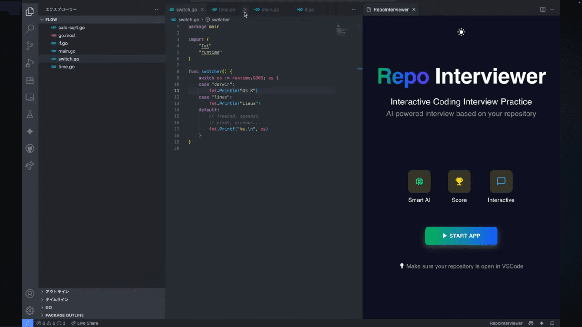The width and height of the screenshot is (582, 327).
Task: Expand the アウトライン section
Action: [x=57, y=292]
